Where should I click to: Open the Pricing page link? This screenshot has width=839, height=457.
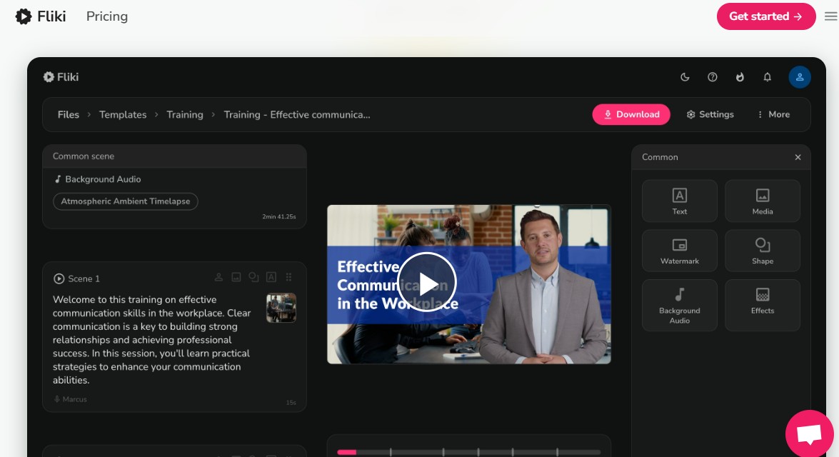click(107, 16)
